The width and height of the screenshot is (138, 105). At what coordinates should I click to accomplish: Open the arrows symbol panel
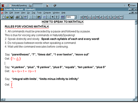(102, 17)
